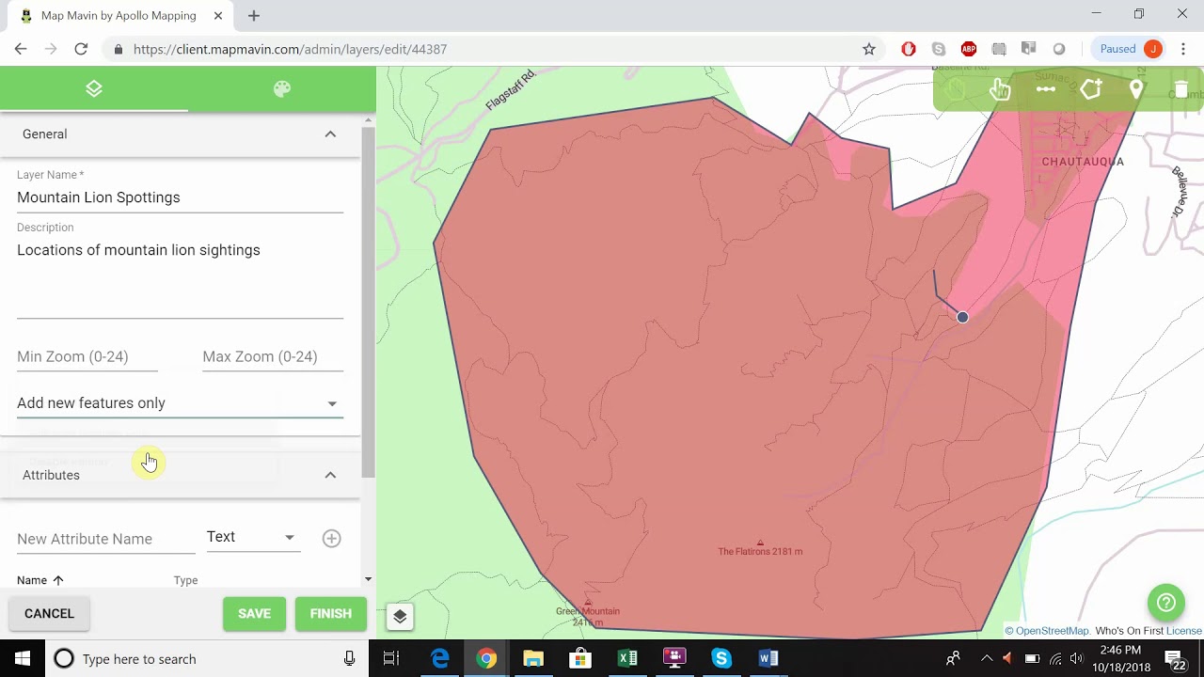This screenshot has width=1204, height=677.
Task: Open the Adblock Plus extension icon
Action: pos(969,49)
